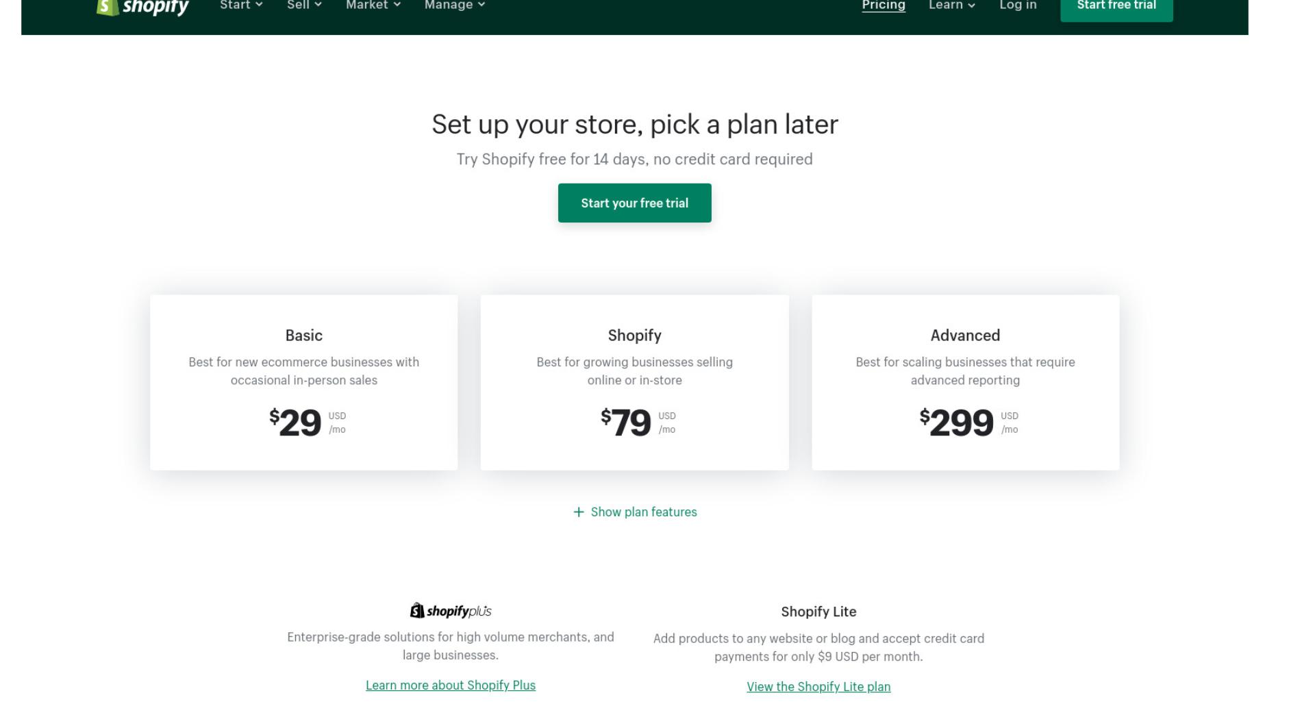1315x719 pixels.
Task: Open the Start dropdown menu
Action: tap(241, 5)
